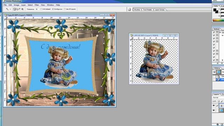Click the paintbrush indicator beside top layer
The image size is (224, 126).
coord(217,106)
